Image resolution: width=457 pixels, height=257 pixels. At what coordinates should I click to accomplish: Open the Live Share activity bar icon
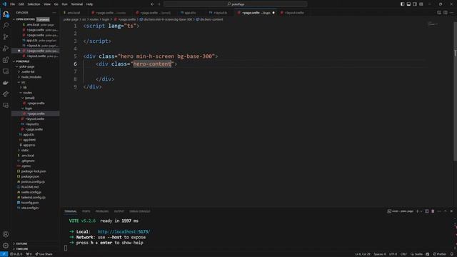point(6,94)
